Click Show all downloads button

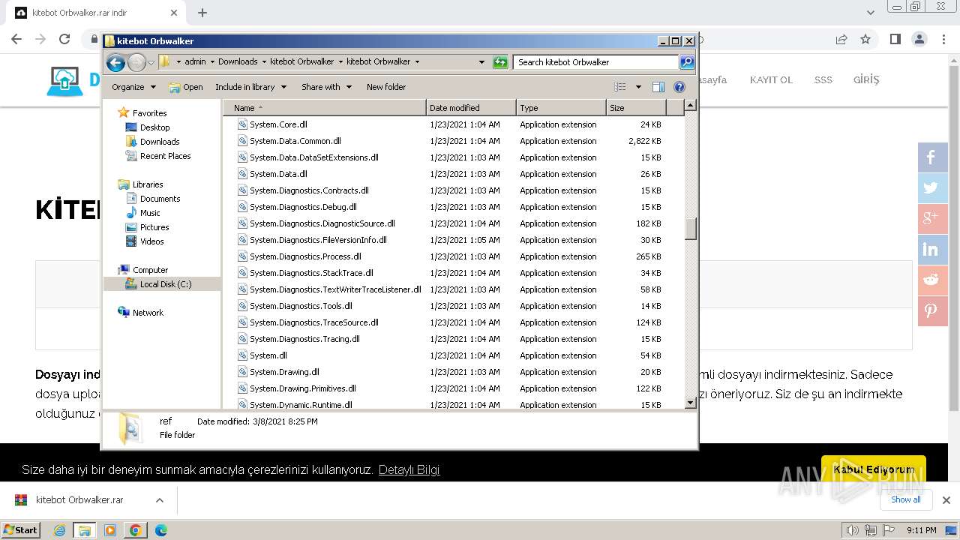tap(906, 499)
